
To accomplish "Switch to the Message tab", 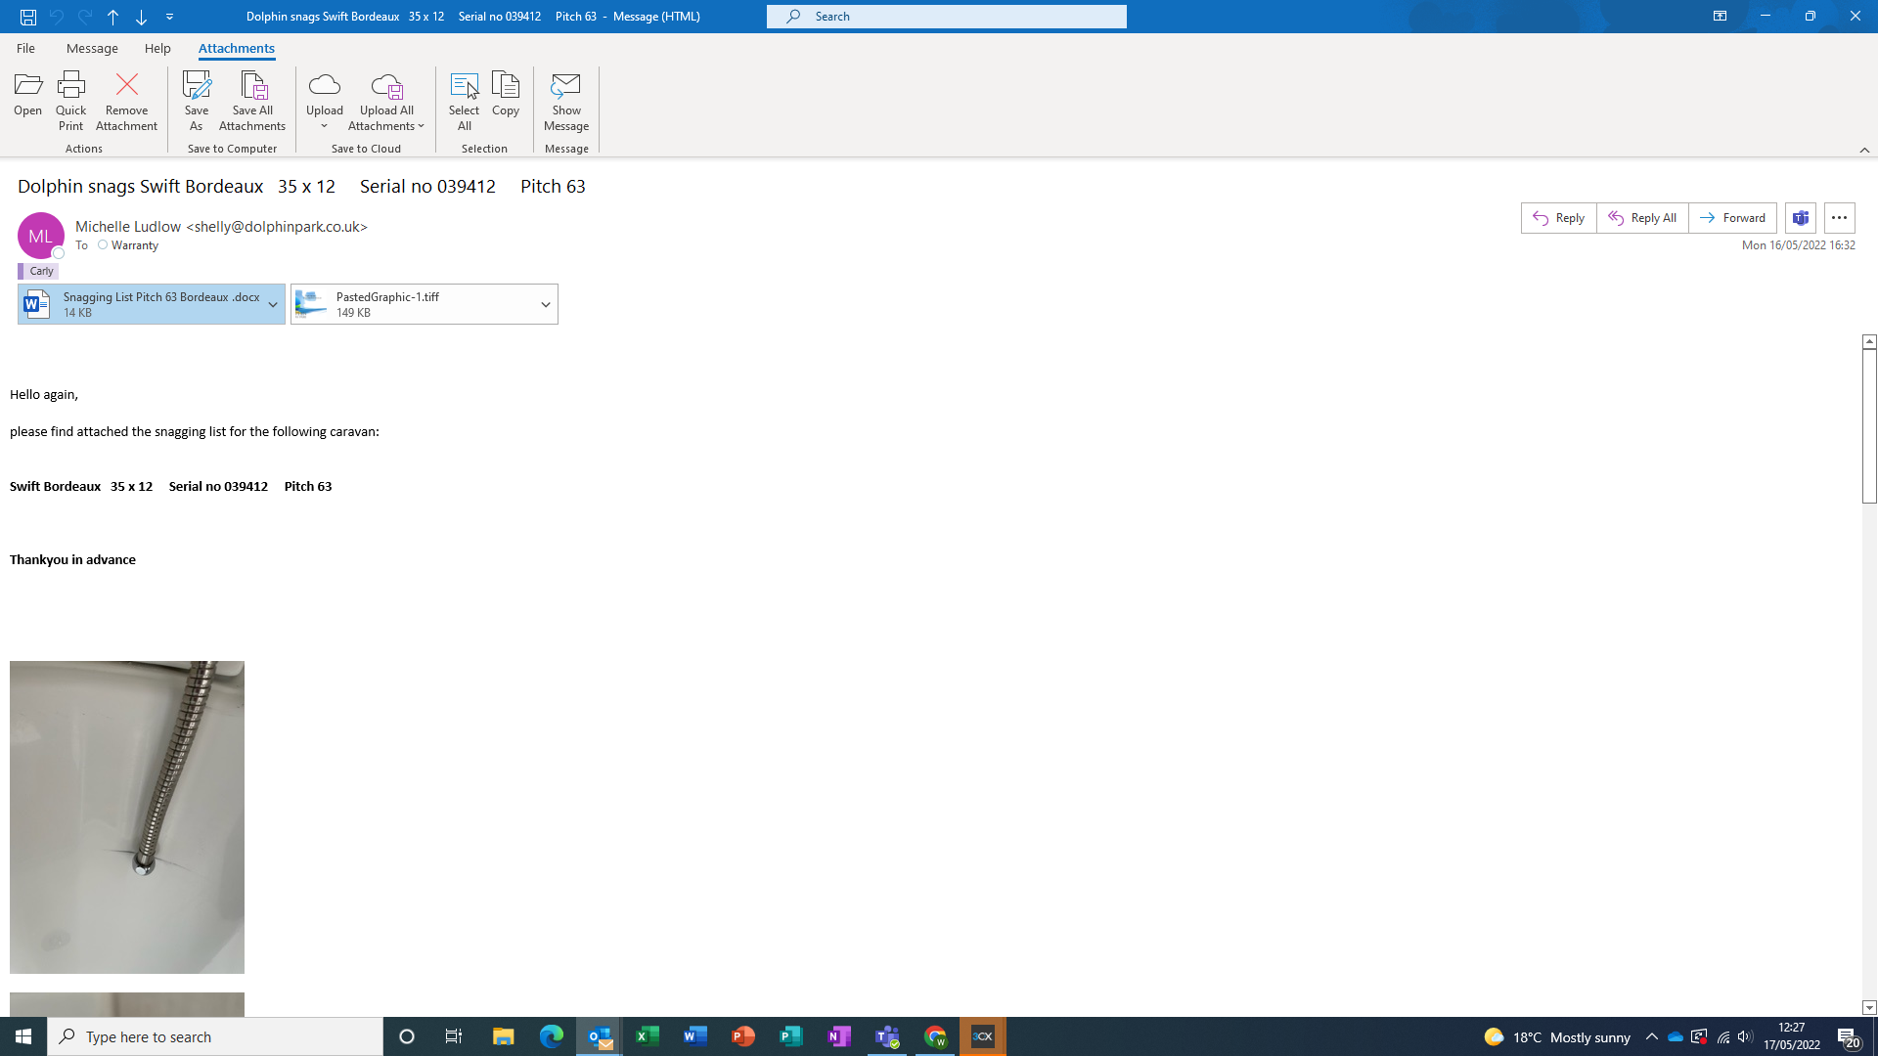I will click(x=92, y=48).
